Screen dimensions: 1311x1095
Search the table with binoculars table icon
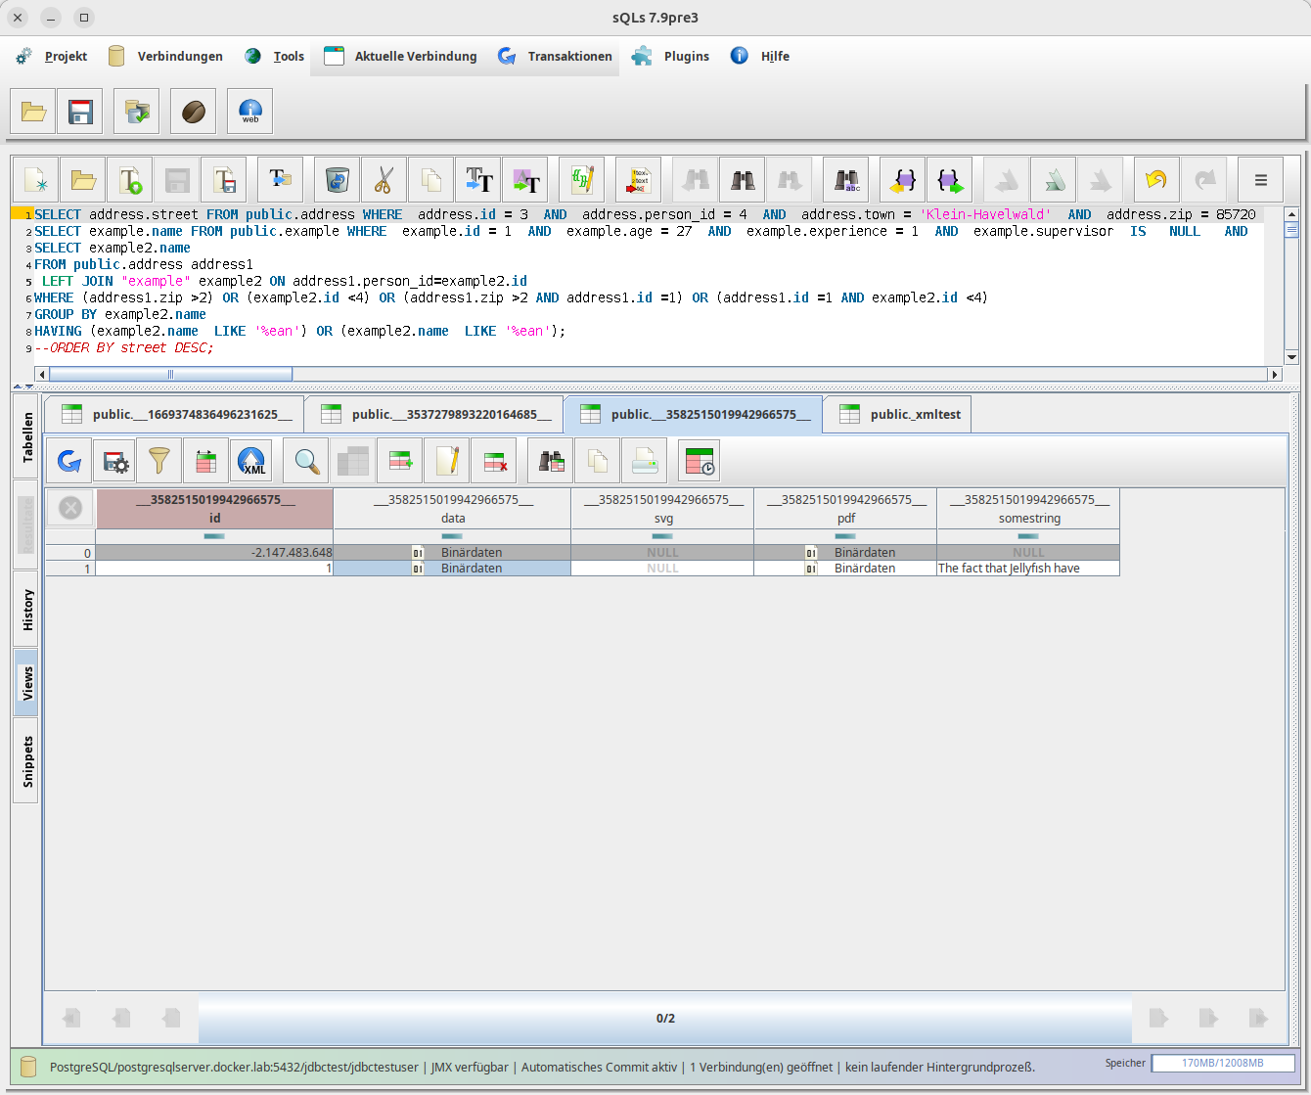click(551, 461)
